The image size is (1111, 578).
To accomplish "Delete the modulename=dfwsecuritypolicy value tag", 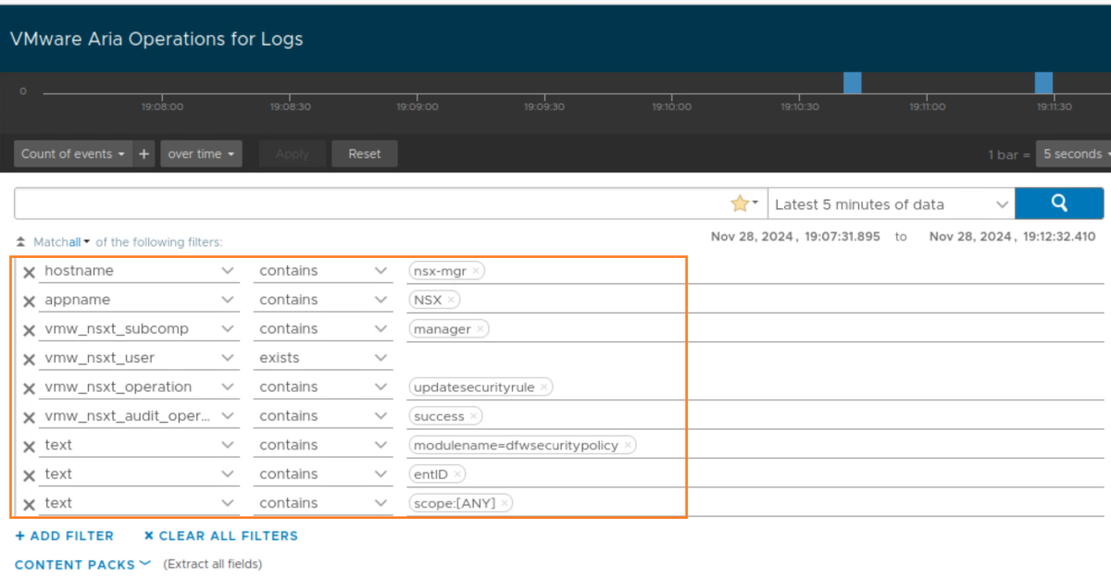I will click(x=628, y=445).
